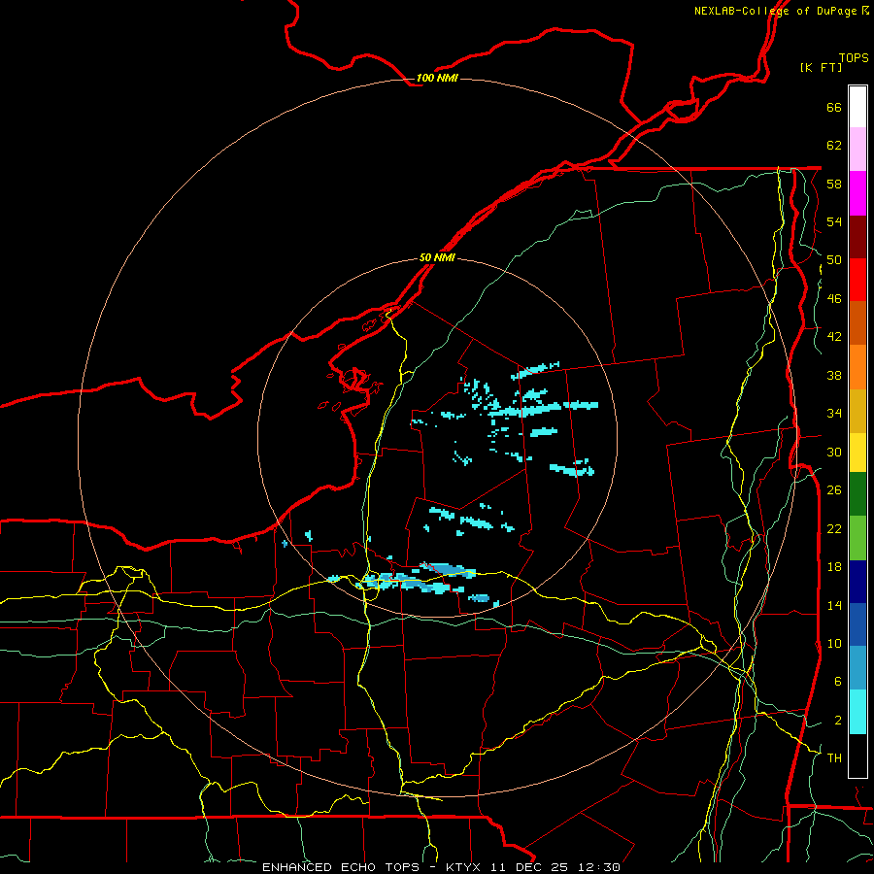Select the TOPS legend heading
This screenshot has height=874, width=874.
854,58
